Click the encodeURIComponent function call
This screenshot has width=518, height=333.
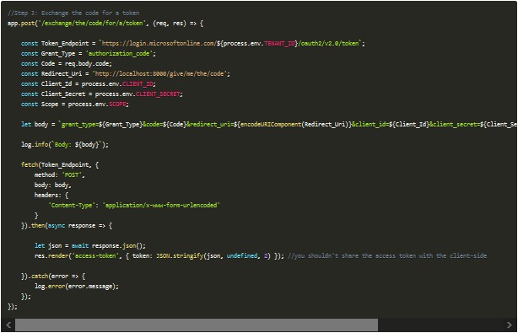click(271, 125)
